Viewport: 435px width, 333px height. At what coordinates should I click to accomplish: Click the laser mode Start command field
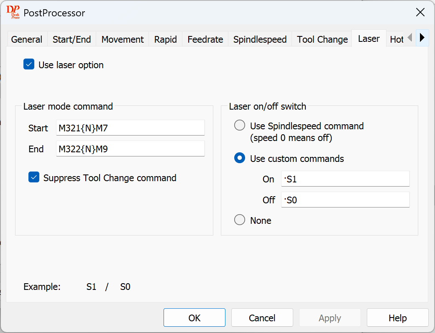click(x=130, y=128)
